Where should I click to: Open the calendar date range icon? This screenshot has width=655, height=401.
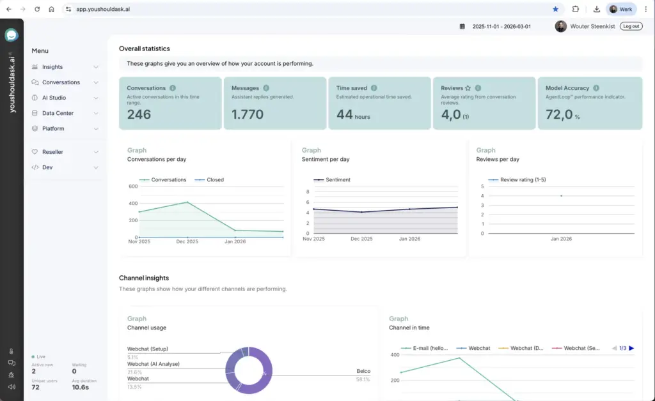pyautogui.click(x=462, y=26)
